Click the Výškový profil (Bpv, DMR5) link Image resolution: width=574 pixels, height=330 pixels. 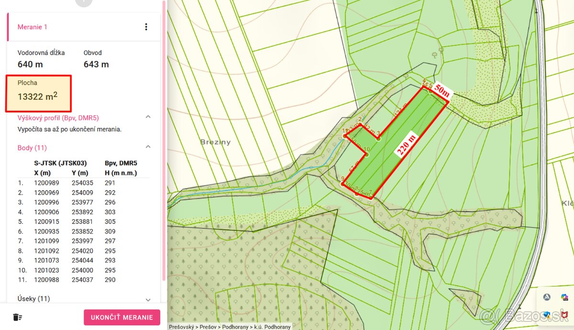(58, 117)
